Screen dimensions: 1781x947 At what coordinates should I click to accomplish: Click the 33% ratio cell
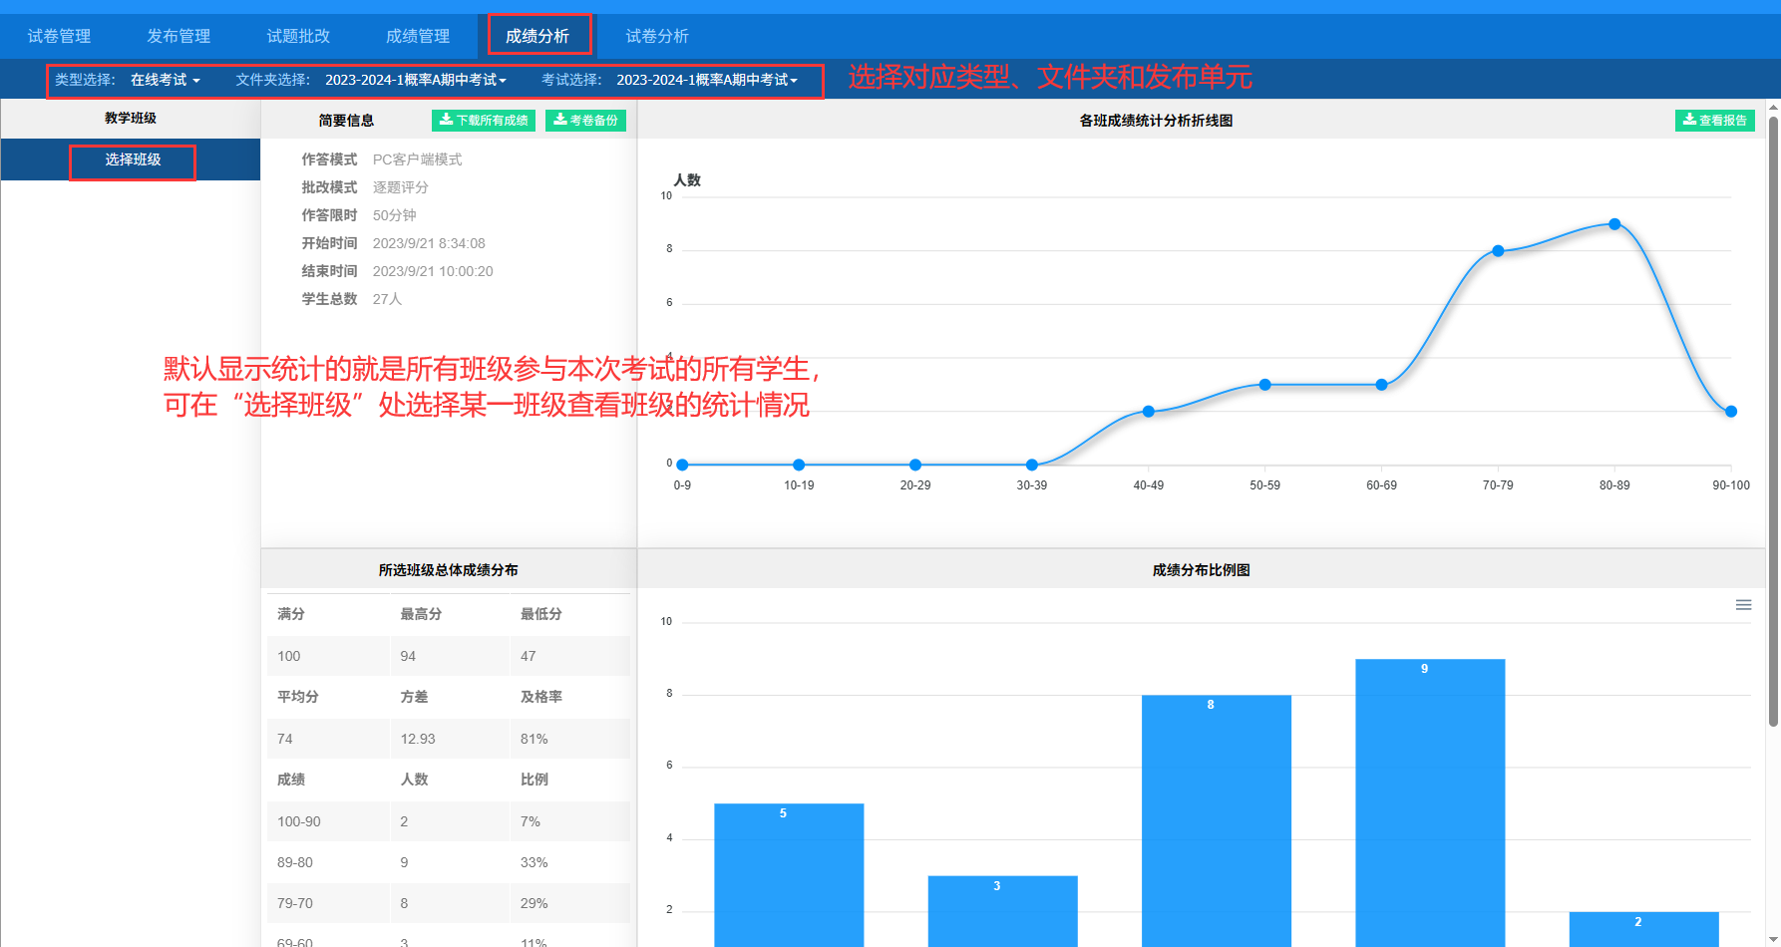point(534,862)
